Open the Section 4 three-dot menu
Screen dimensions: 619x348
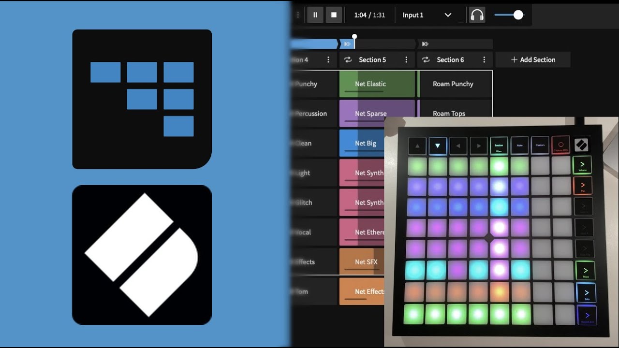328,60
